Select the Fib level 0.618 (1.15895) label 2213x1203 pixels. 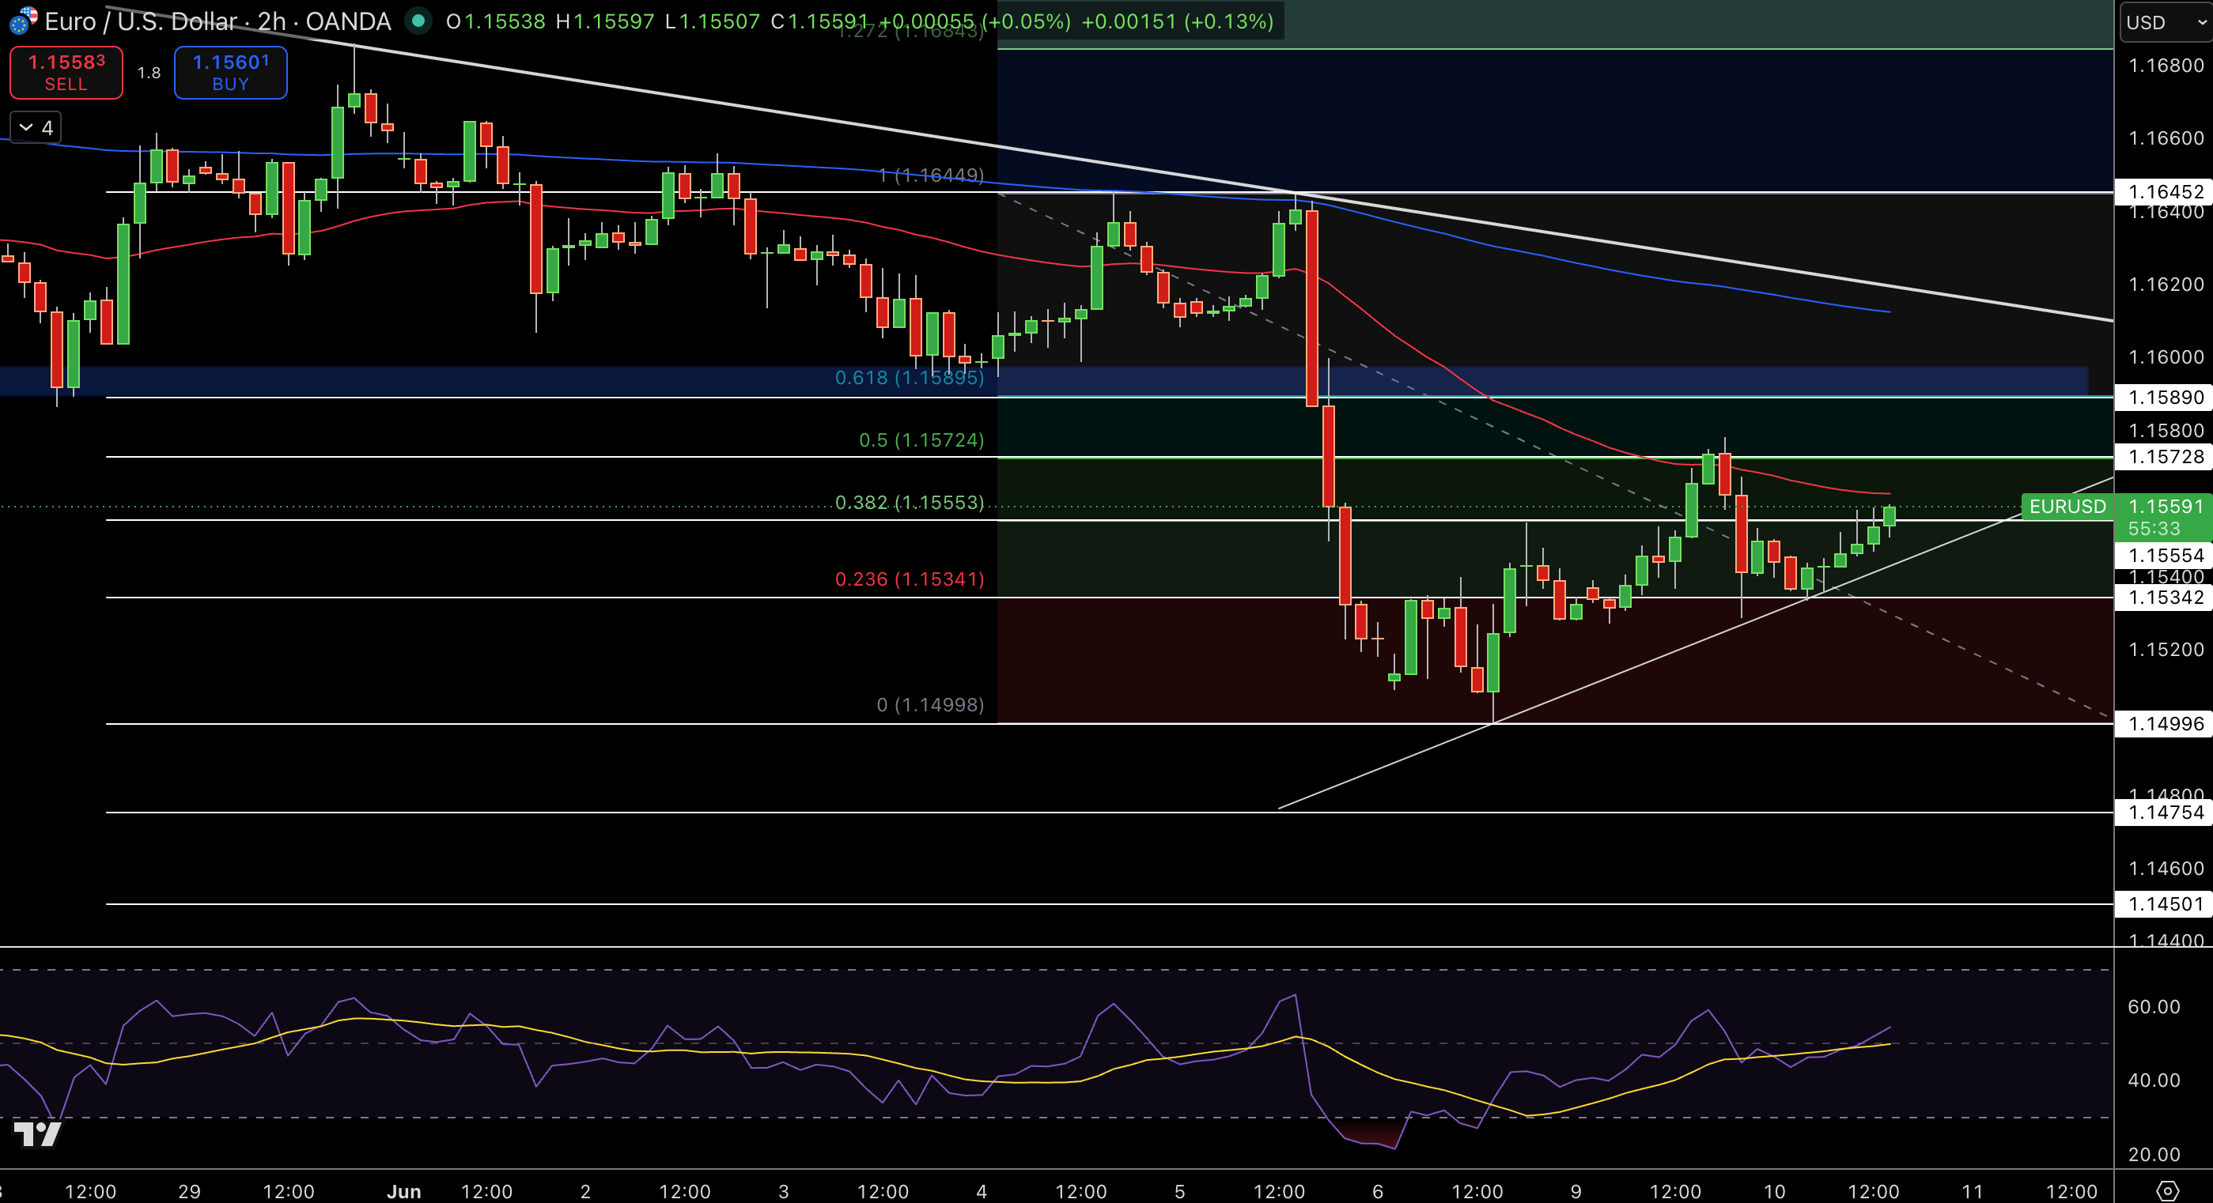pyautogui.click(x=910, y=378)
